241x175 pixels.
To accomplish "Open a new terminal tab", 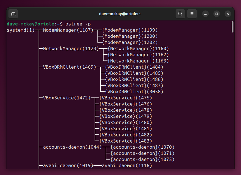I will (x=13, y=13).
